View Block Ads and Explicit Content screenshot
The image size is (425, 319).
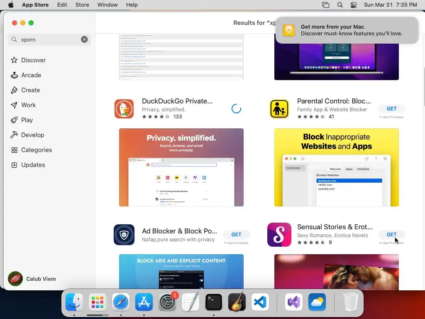tap(181, 272)
